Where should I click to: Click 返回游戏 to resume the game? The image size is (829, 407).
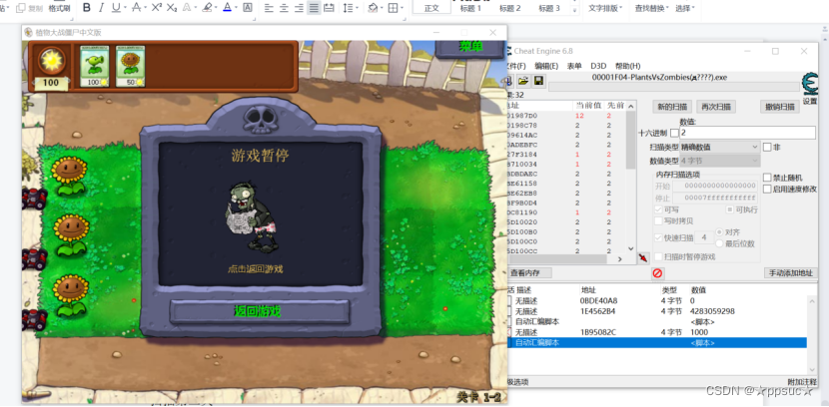[x=259, y=311]
